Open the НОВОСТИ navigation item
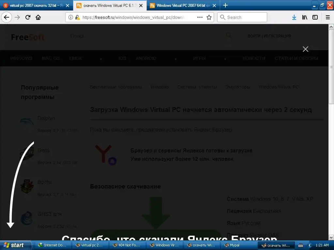The width and height of the screenshot is (334, 250). tap(254, 58)
